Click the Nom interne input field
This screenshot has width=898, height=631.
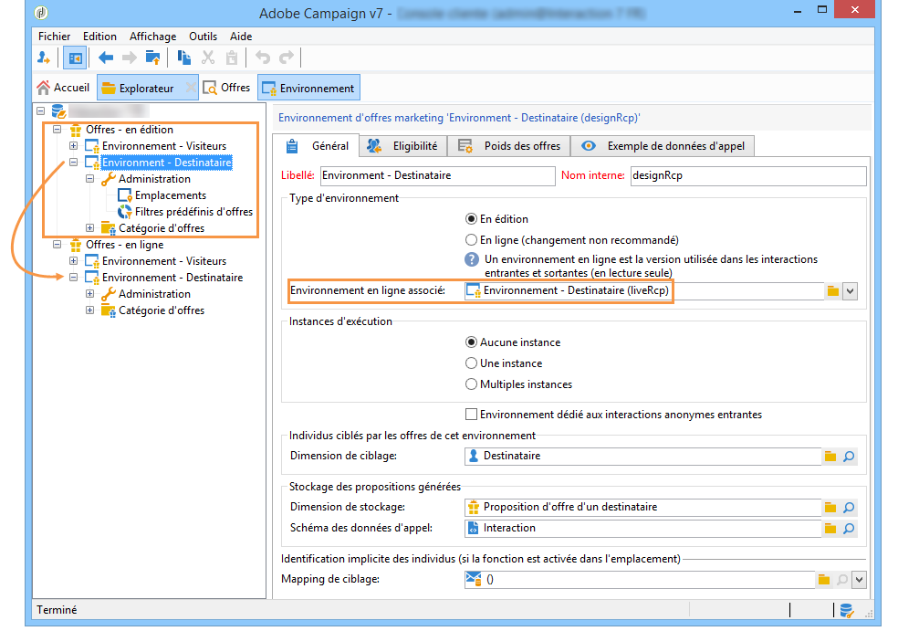[x=748, y=175]
